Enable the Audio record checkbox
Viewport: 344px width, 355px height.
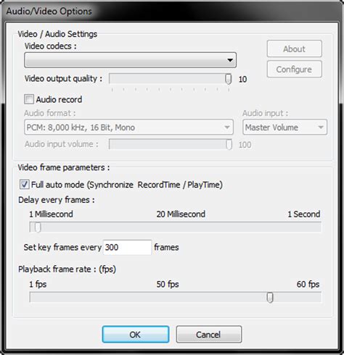pyautogui.click(x=29, y=99)
